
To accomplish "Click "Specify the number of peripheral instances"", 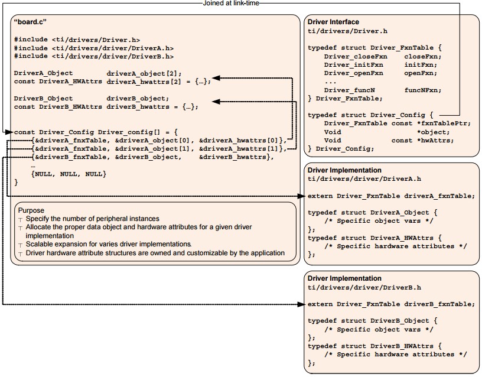I will point(93,219).
